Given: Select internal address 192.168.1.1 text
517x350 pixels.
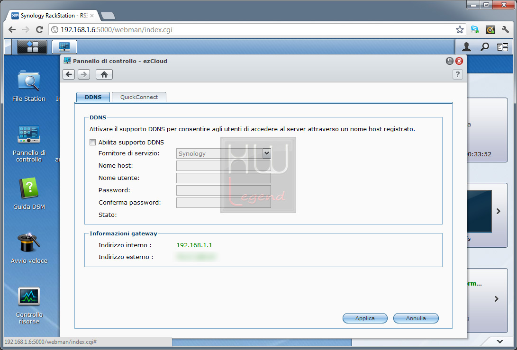Looking at the screenshot, I should click(194, 245).
